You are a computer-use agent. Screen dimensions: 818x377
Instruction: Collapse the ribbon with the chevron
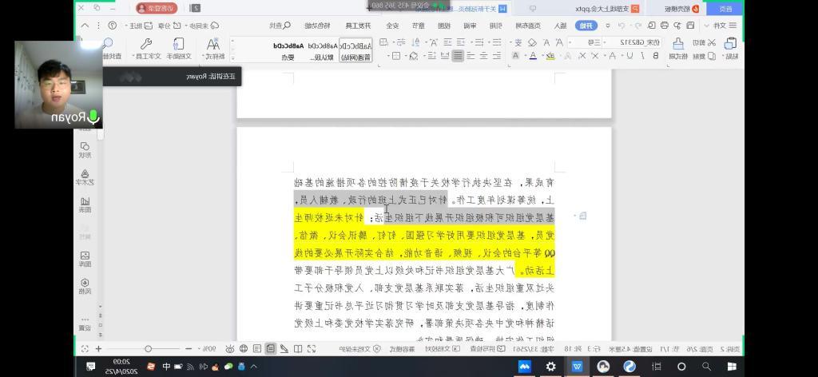pyautogui.click(x=85, y=26)
